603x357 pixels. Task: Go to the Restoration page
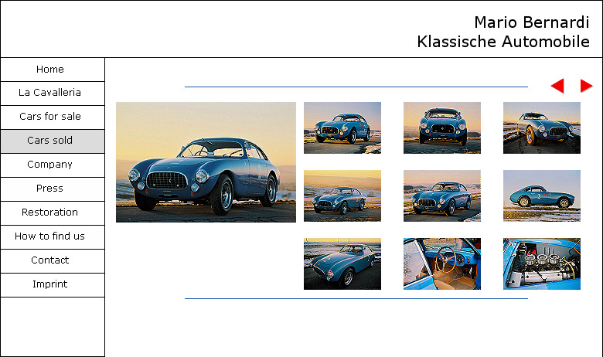coord(50,212)
